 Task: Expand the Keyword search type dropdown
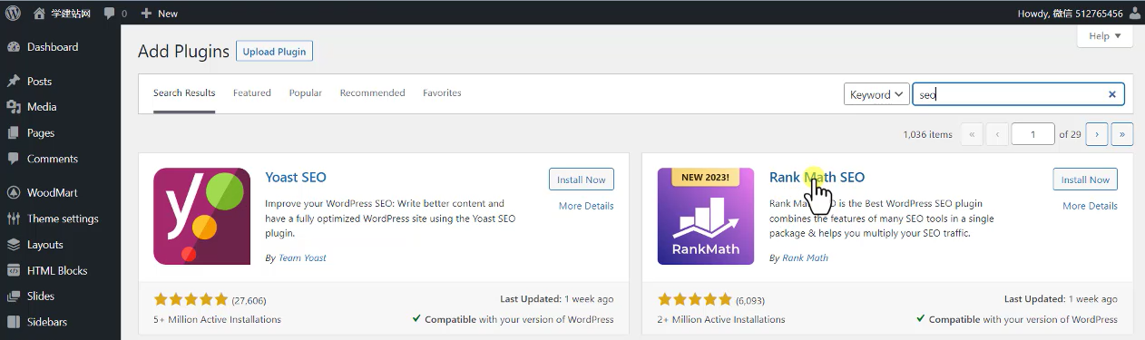tap(876, 94)
